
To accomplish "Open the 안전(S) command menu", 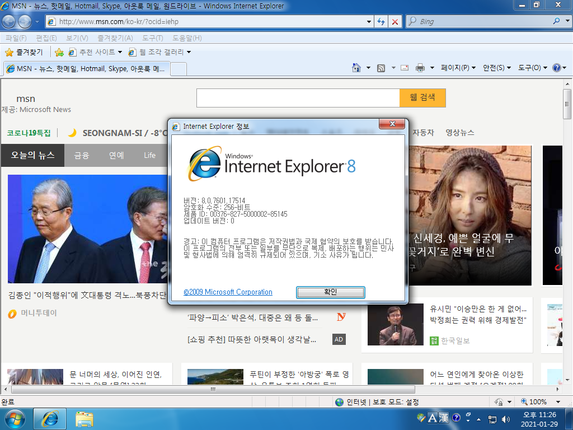I will [x=497, y=68].
